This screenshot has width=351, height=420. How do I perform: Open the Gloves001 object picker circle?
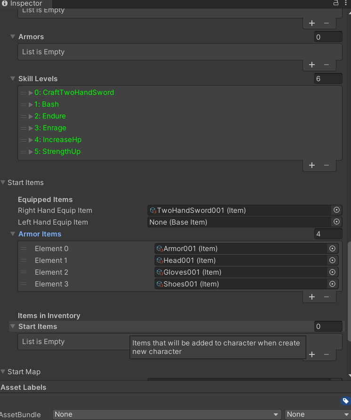tap(332, 272)
